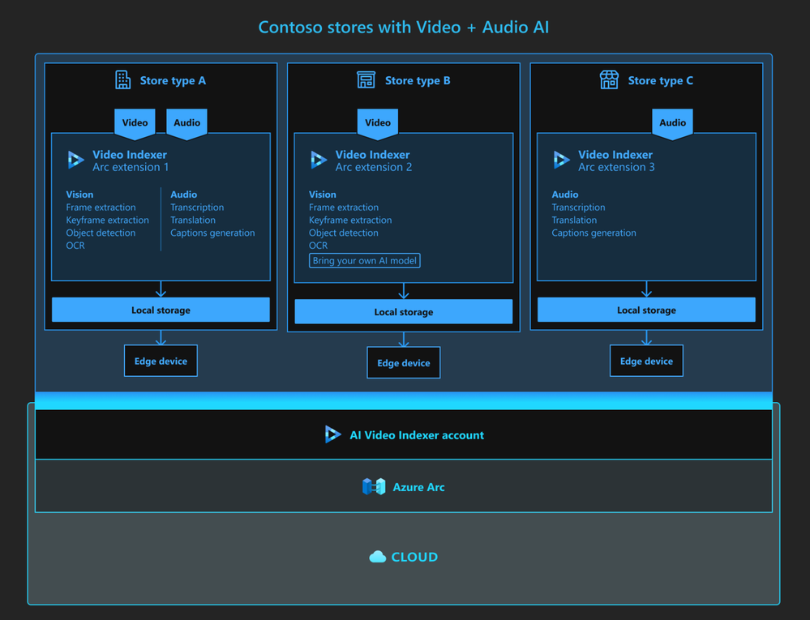Click Object detection in Arc extension 1

coord(101,233)
